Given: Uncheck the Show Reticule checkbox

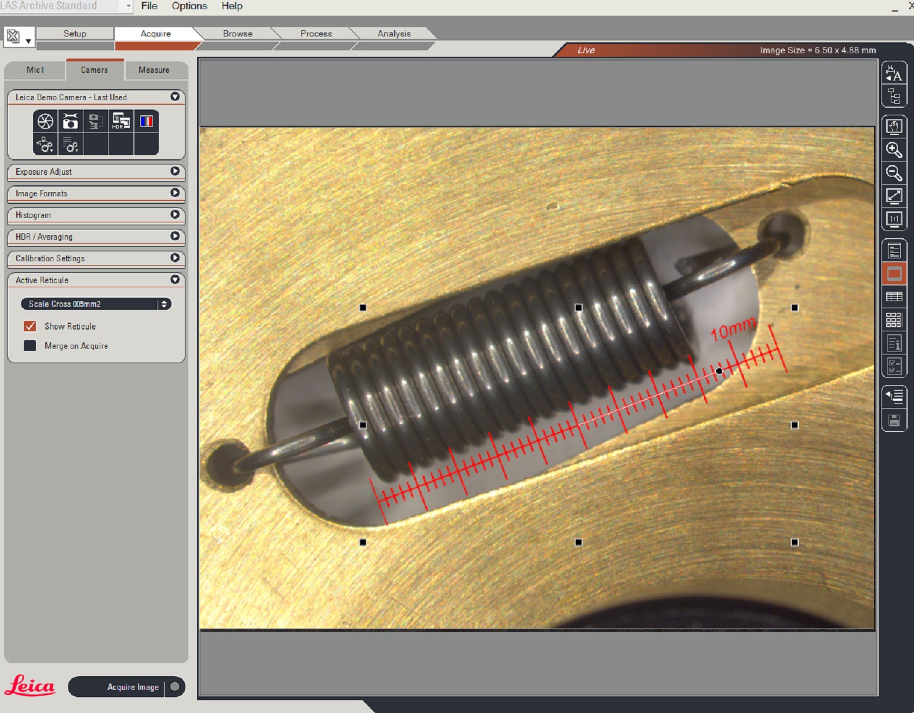Looking at the screenshot, I should 30,326.
